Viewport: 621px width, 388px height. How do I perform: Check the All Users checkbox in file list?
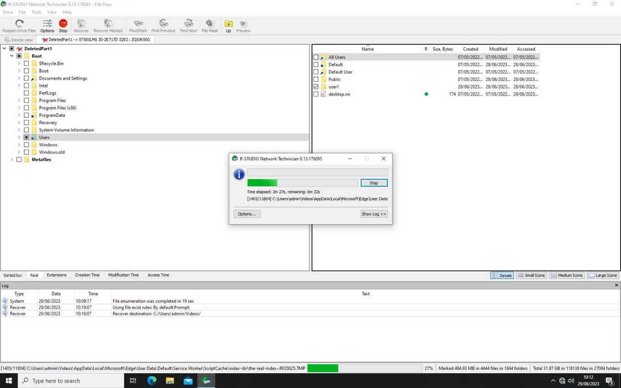316,57
